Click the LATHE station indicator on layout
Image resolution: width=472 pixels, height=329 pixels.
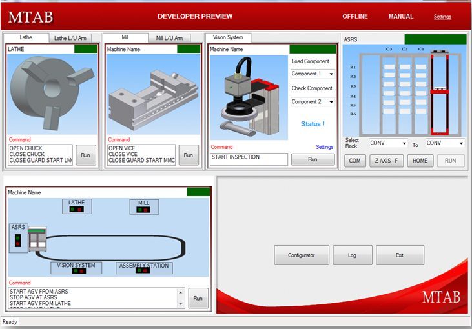click(77, 206)
